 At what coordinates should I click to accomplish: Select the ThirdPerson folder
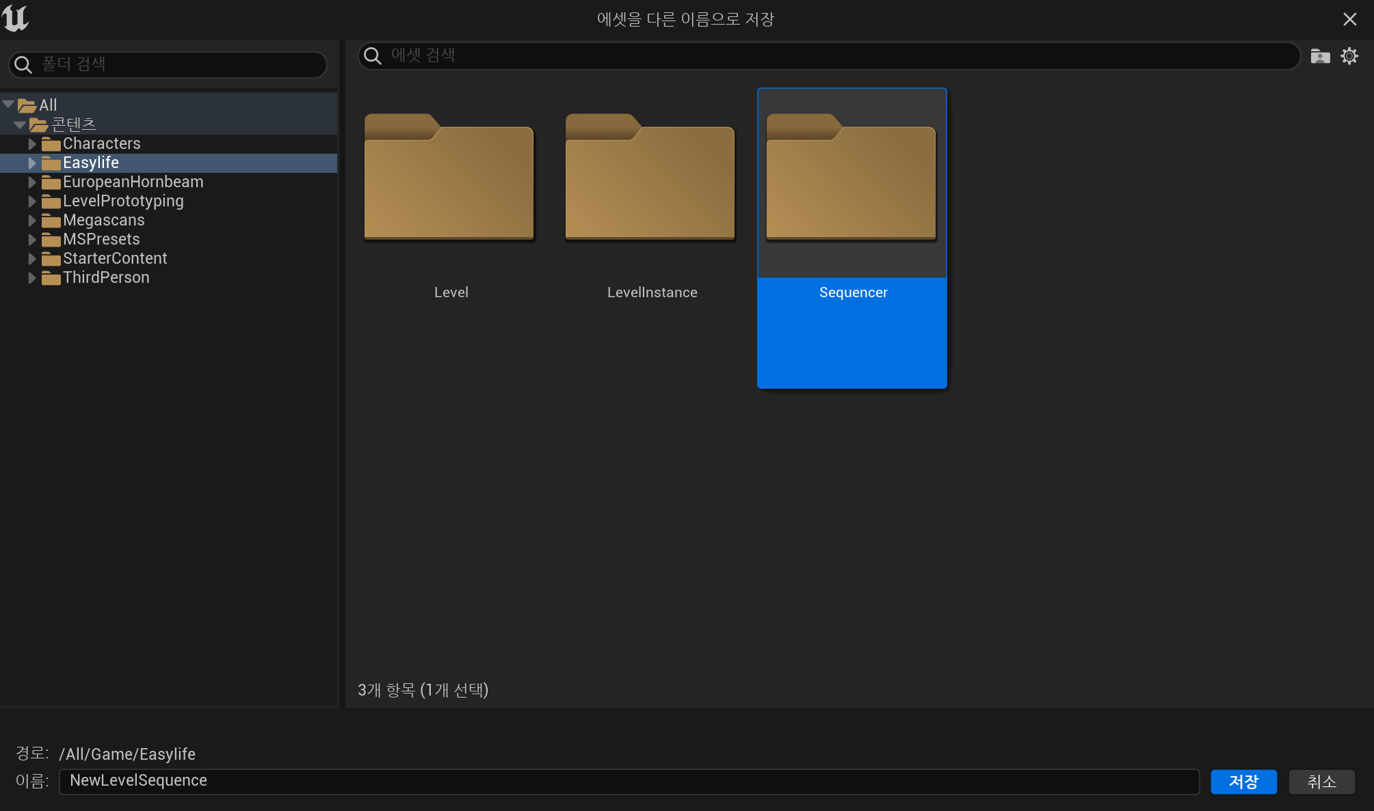pos(105,277)
